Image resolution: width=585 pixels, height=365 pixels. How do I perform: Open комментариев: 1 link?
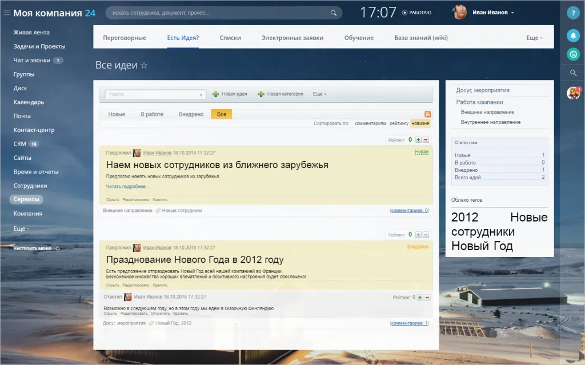(410, 323)
